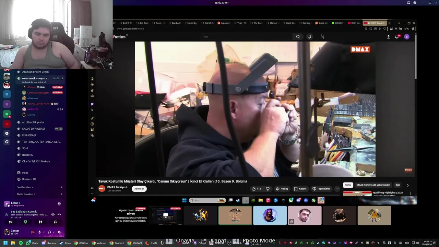Viewport: 439px width, 247px height.
Task: Toggle Discord noise suppression waveform icon
Action: pyautogui.click(x=53, y=214)
